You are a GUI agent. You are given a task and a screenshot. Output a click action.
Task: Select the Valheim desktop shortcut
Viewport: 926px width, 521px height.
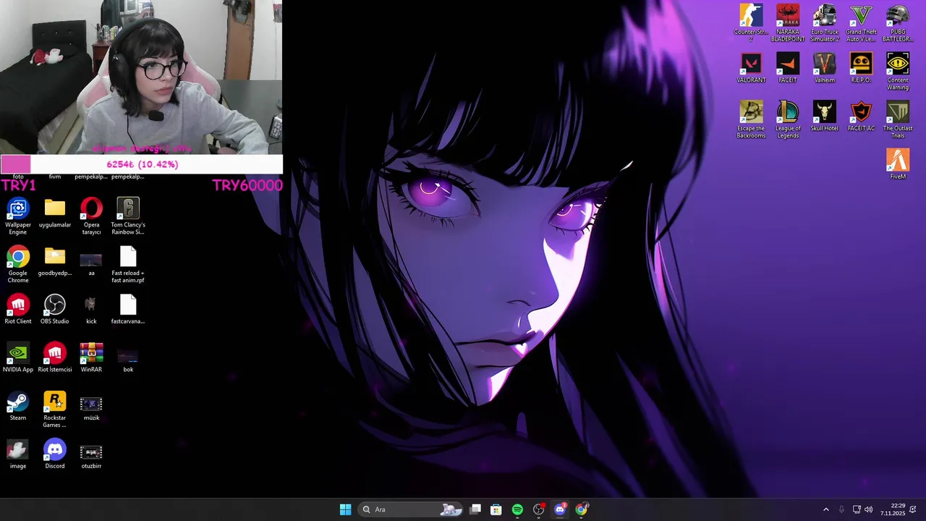[825, 69]
